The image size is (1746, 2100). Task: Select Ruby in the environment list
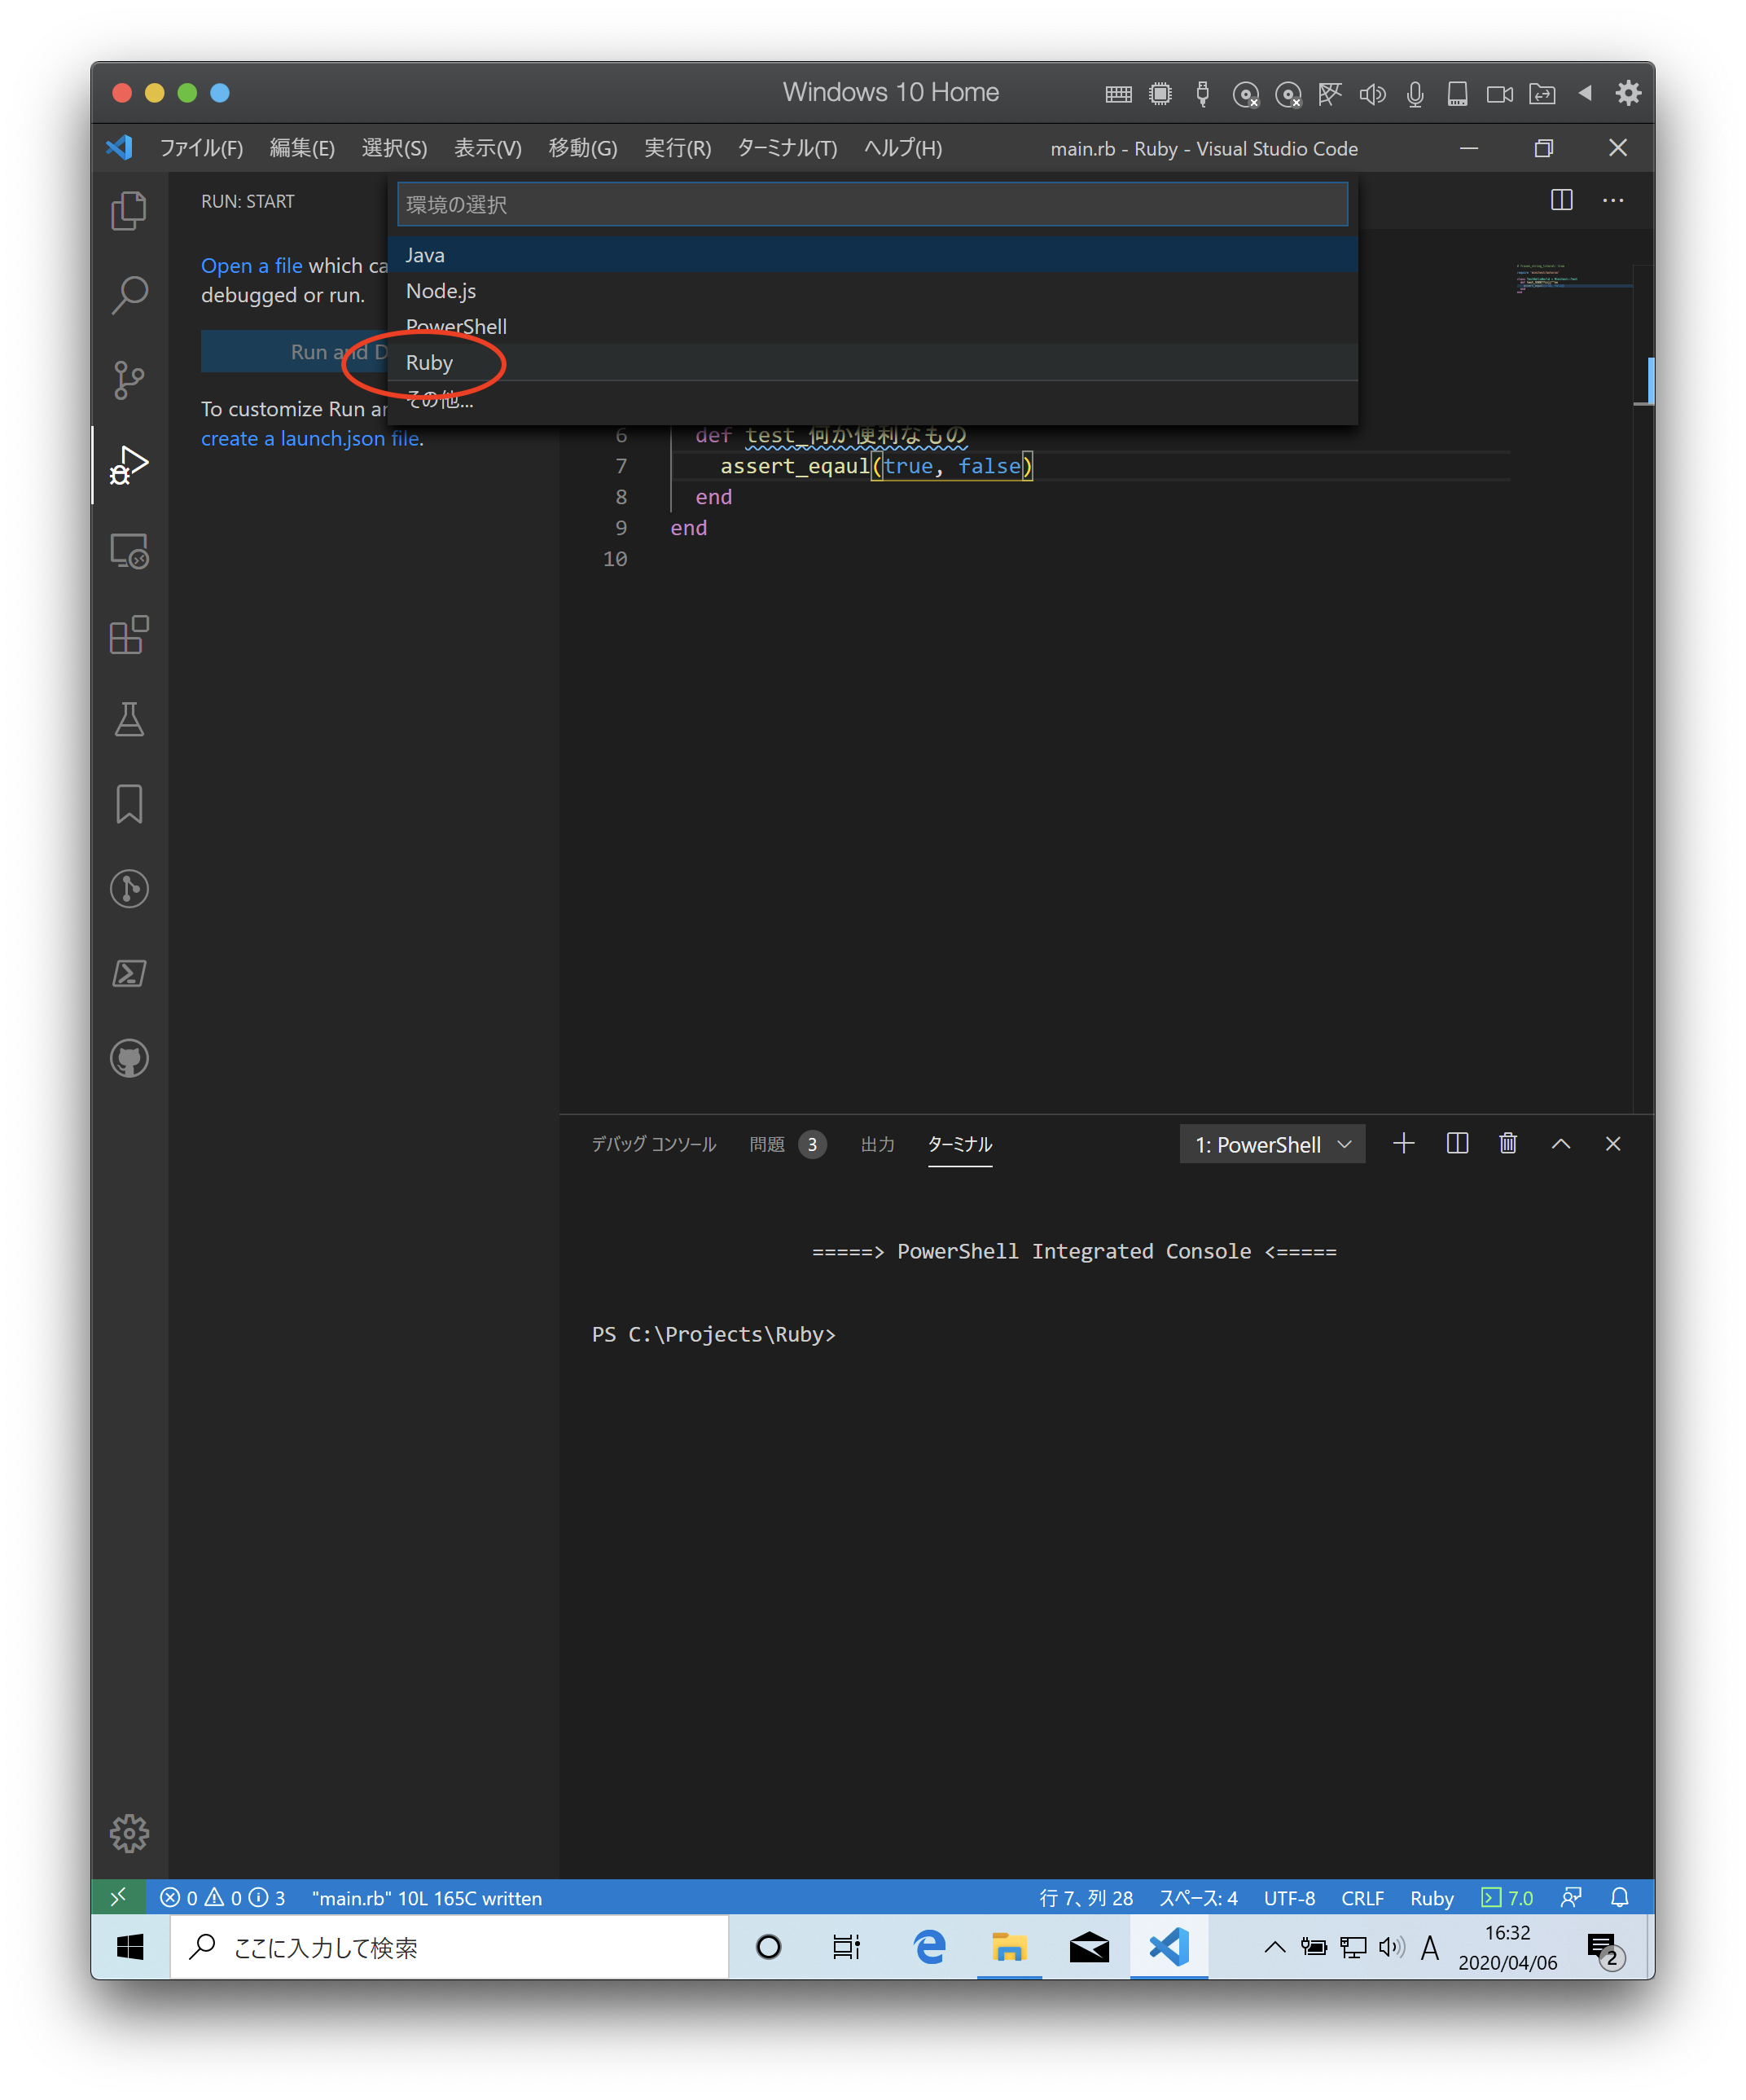coord(430,363)
